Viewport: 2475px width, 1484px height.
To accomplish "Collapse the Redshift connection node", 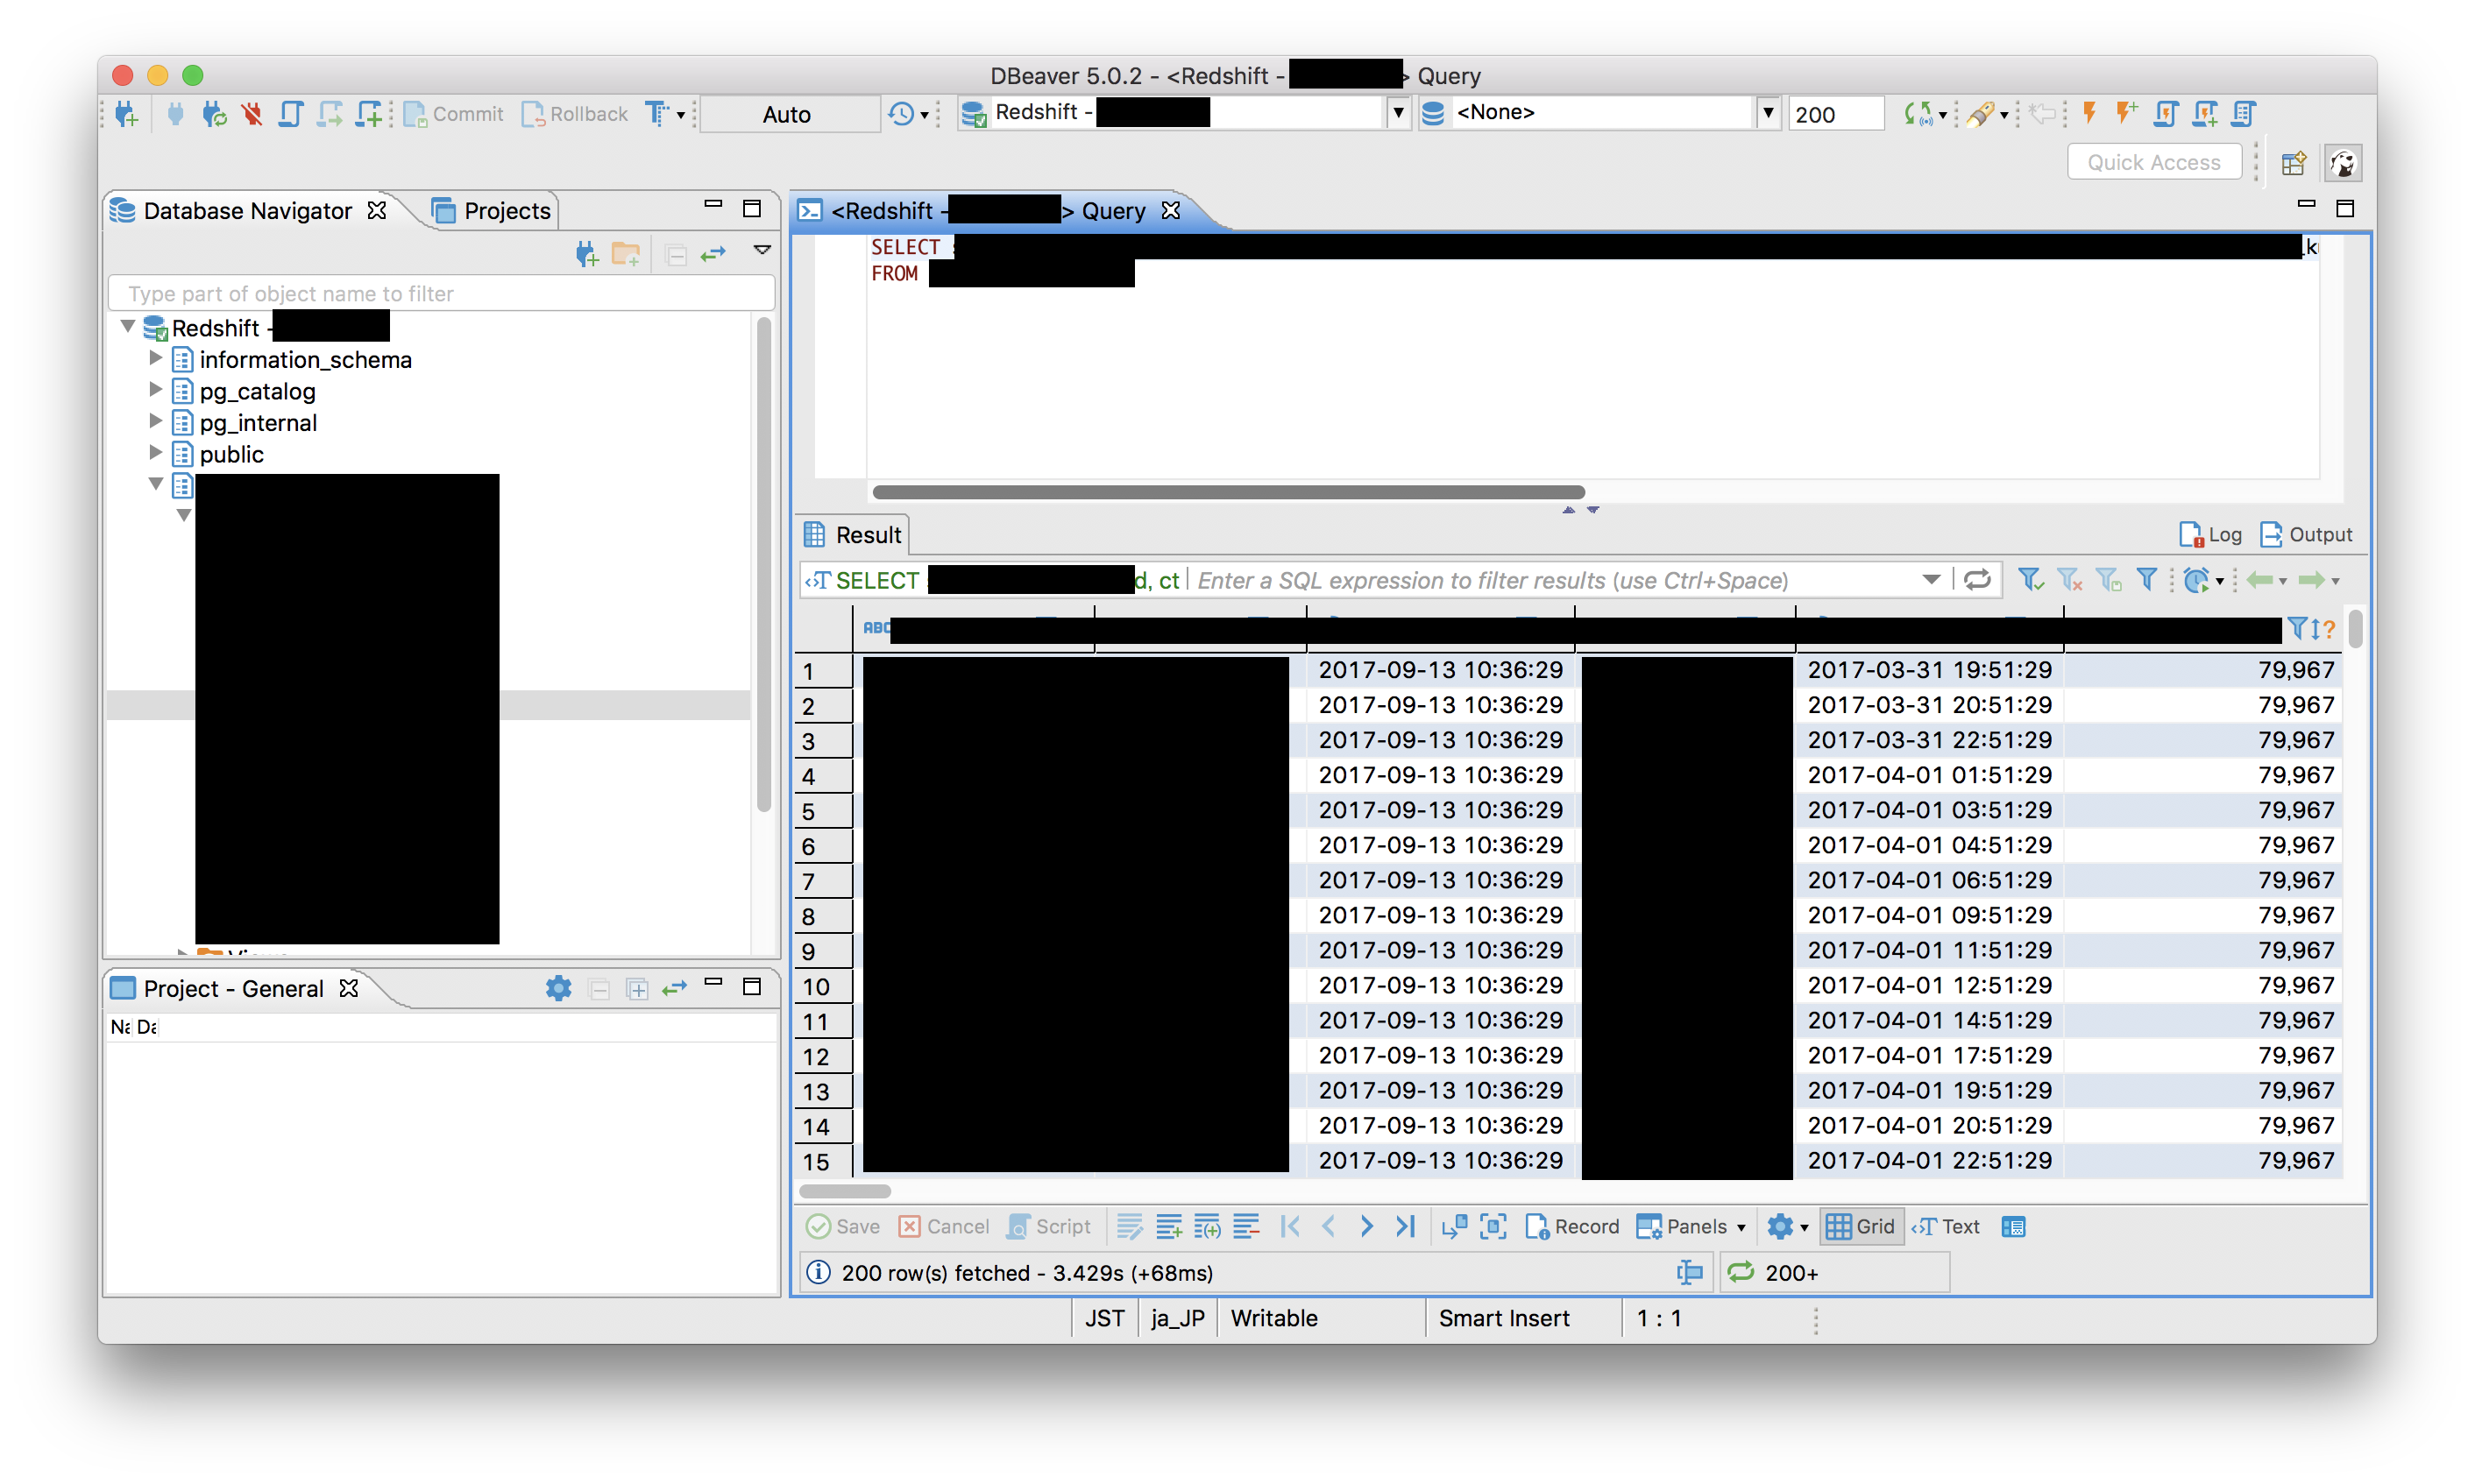I will (x=128, y=326).
